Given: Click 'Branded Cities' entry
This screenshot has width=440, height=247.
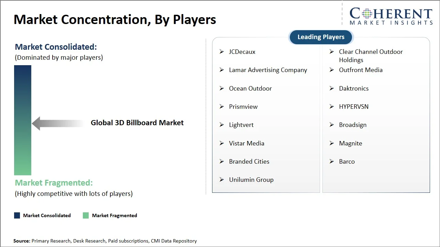Looking at the screenshot, I should tap(249, 162).
